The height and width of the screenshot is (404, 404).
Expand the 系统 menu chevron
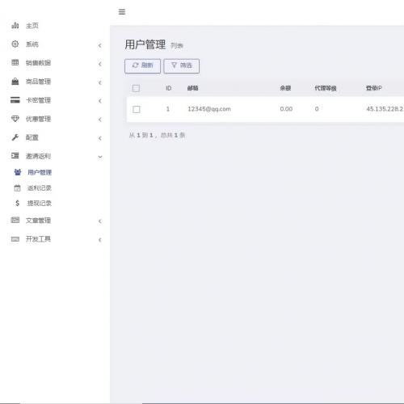click(x=100, y=45)
